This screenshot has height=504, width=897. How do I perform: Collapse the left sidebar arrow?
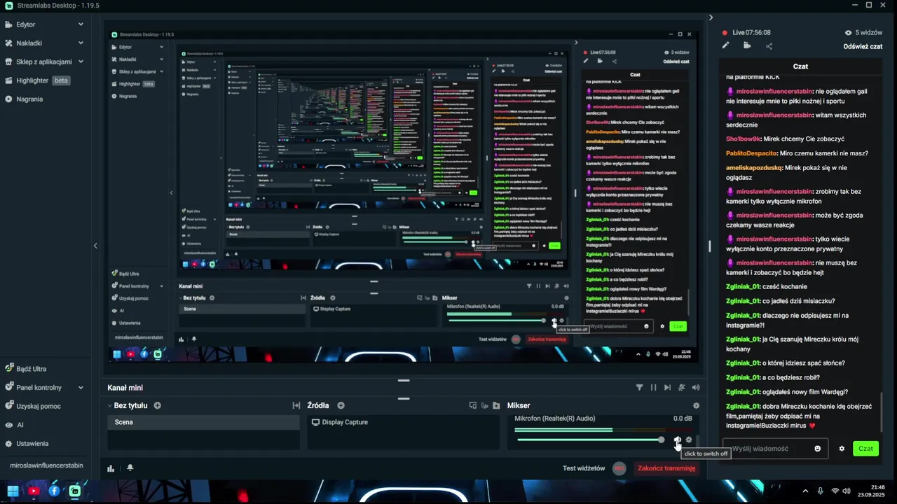(95, 245)
